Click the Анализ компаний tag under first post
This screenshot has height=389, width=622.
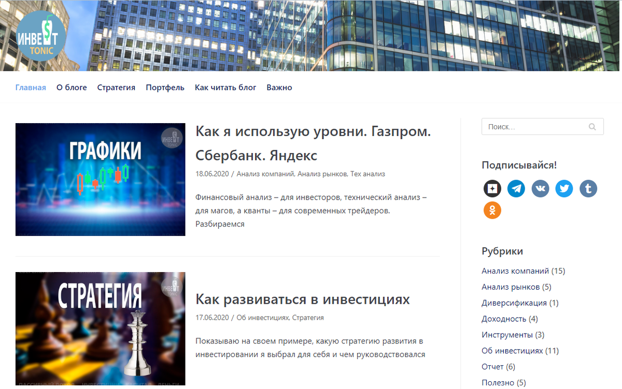(265, 174)
